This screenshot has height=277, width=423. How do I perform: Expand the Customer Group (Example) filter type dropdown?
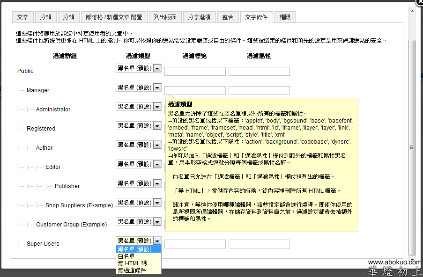point(138,221)
